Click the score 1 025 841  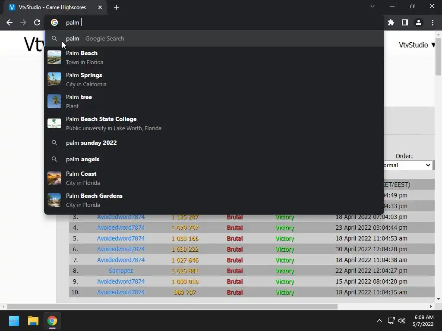tap(185, 271)
